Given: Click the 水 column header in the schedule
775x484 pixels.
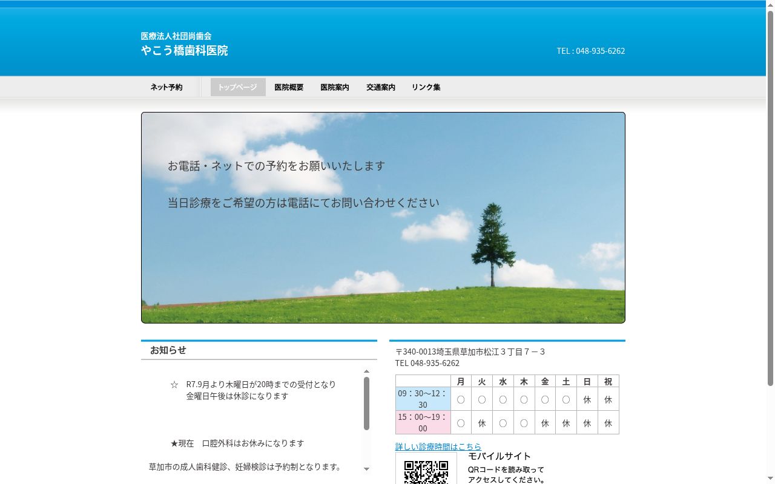Looking at the screenshot, I should coord(503,381).
